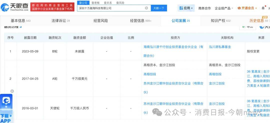Switch to the 查老板 search tab
The height and width of the screenshot is (123, 270).
[95, 3]
